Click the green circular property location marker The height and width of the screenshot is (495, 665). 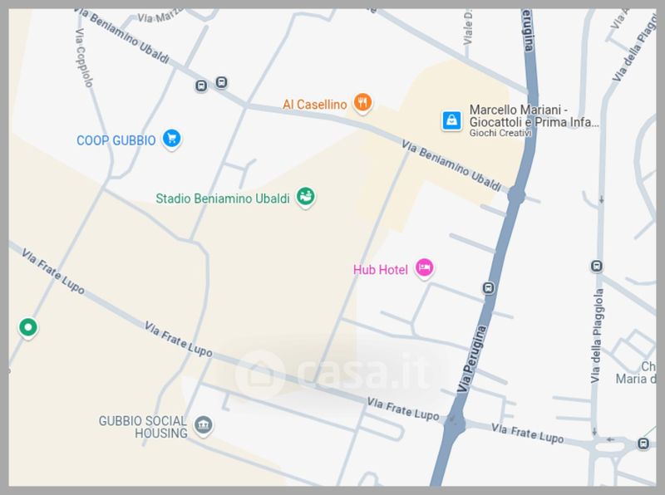click(x=28, y=328)
